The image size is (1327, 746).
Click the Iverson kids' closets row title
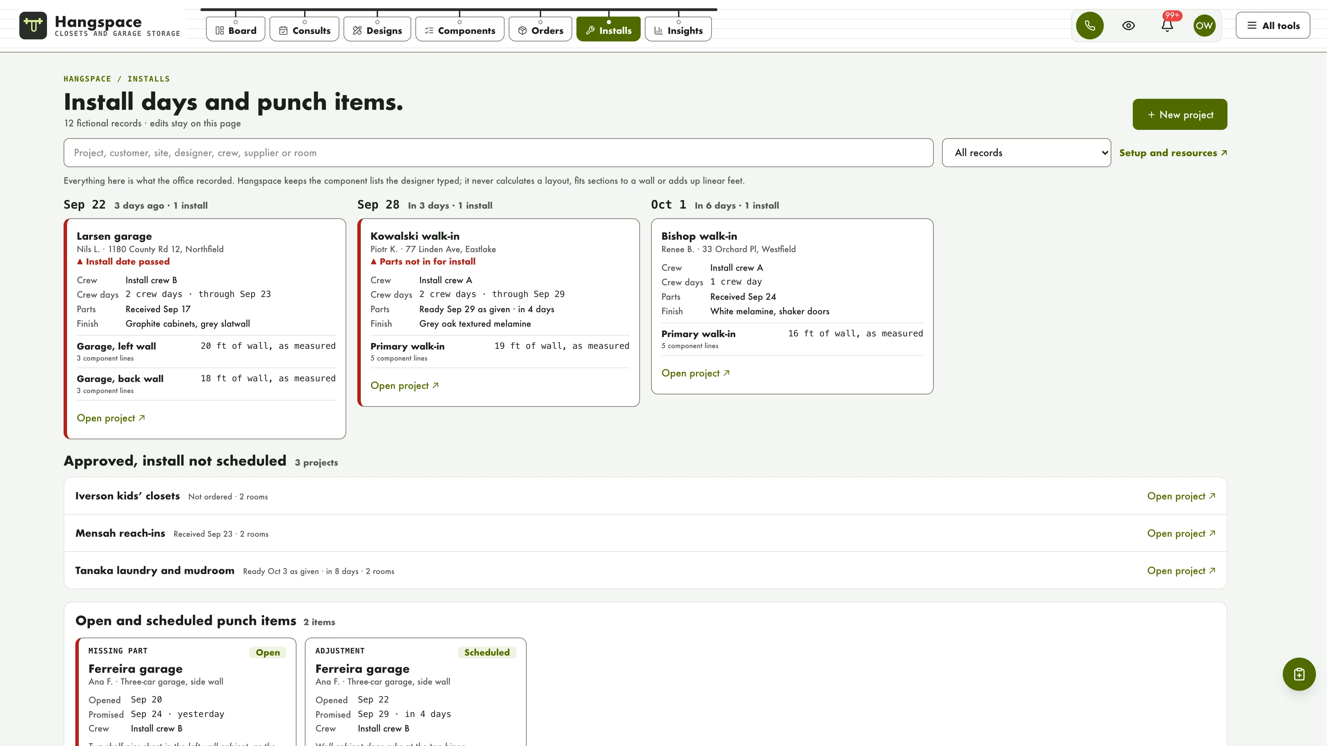point(127,496)
